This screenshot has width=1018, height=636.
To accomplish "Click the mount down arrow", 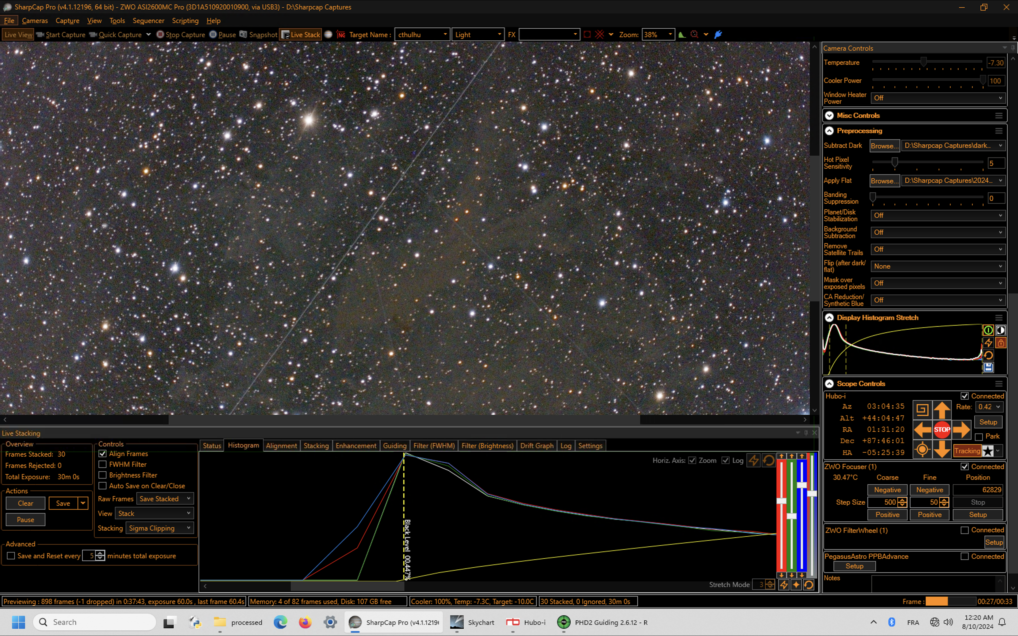I will point(942,450).
